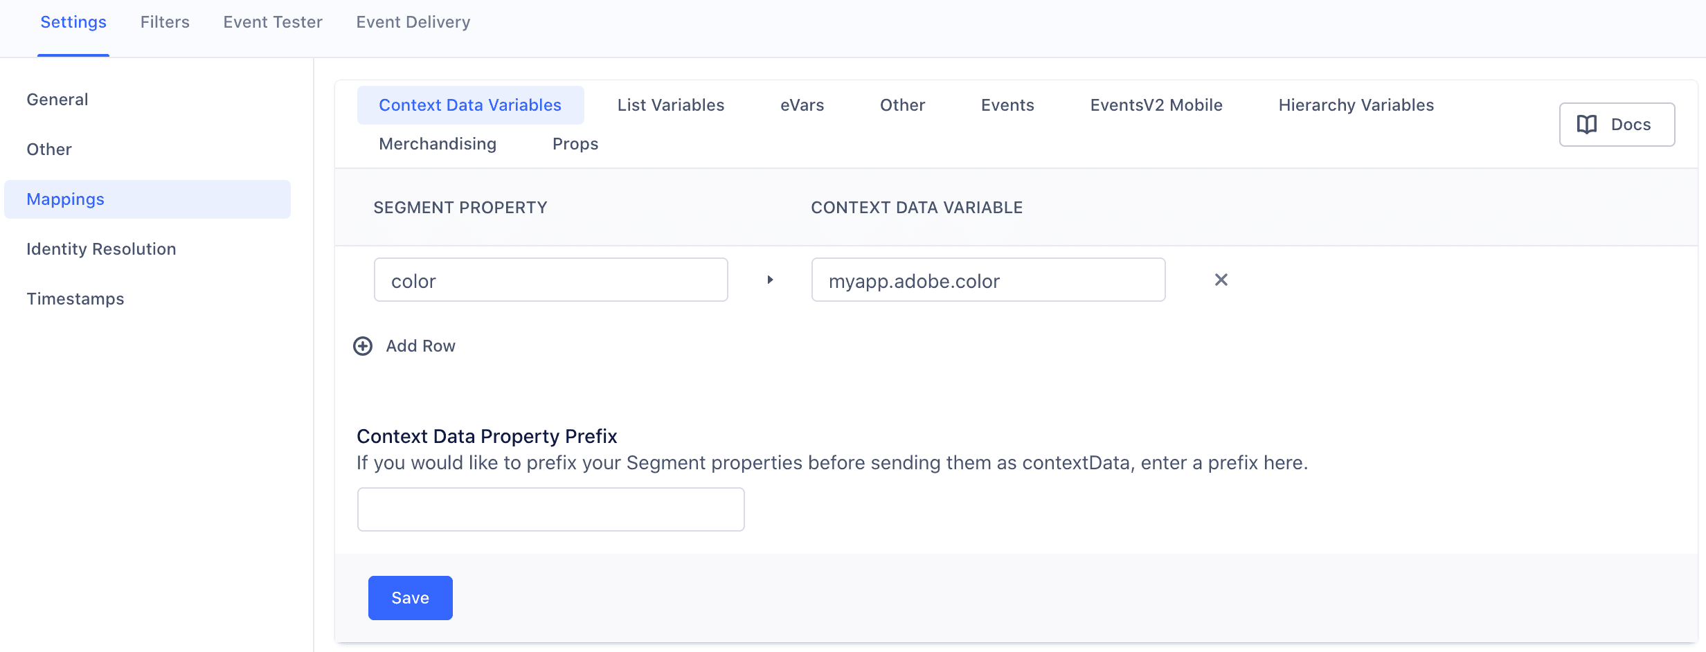The height and width of the screenshot is (652, 1706).
Task: Save the mapping configuration
Action: (410, 597)
